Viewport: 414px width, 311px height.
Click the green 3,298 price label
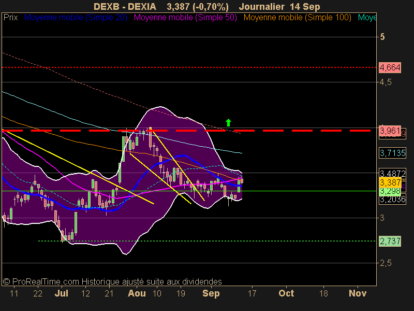(390, 191)
